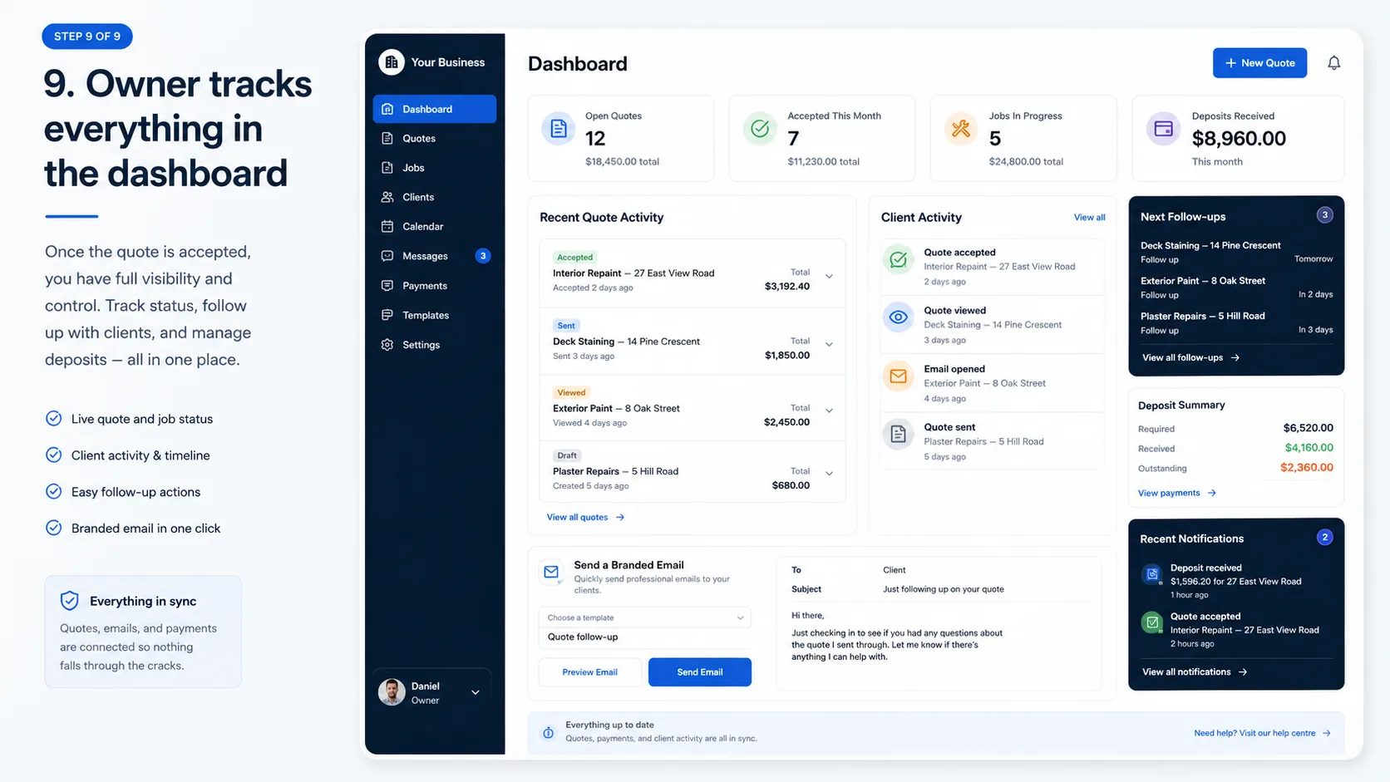
Task: Click the Clients people icon
Action: (x=387, y=197)
